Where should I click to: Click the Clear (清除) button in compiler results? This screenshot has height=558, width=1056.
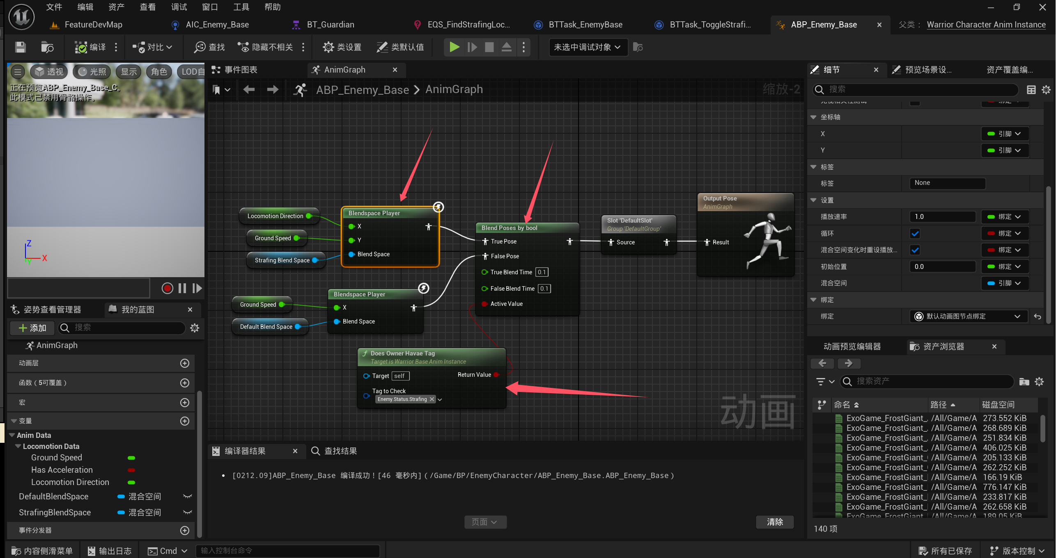point(774,522)
